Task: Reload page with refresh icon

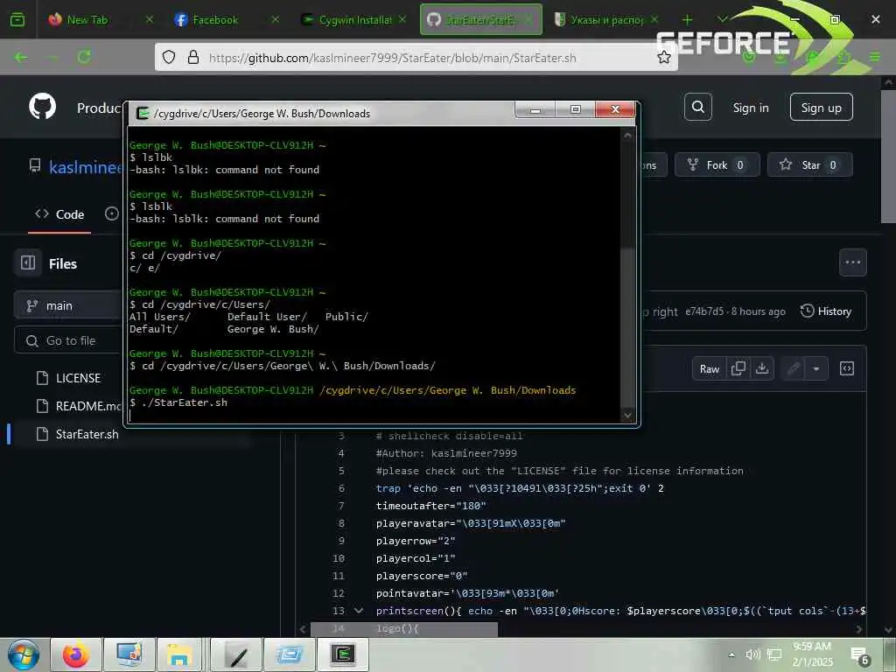Action: tap(85, 57)
